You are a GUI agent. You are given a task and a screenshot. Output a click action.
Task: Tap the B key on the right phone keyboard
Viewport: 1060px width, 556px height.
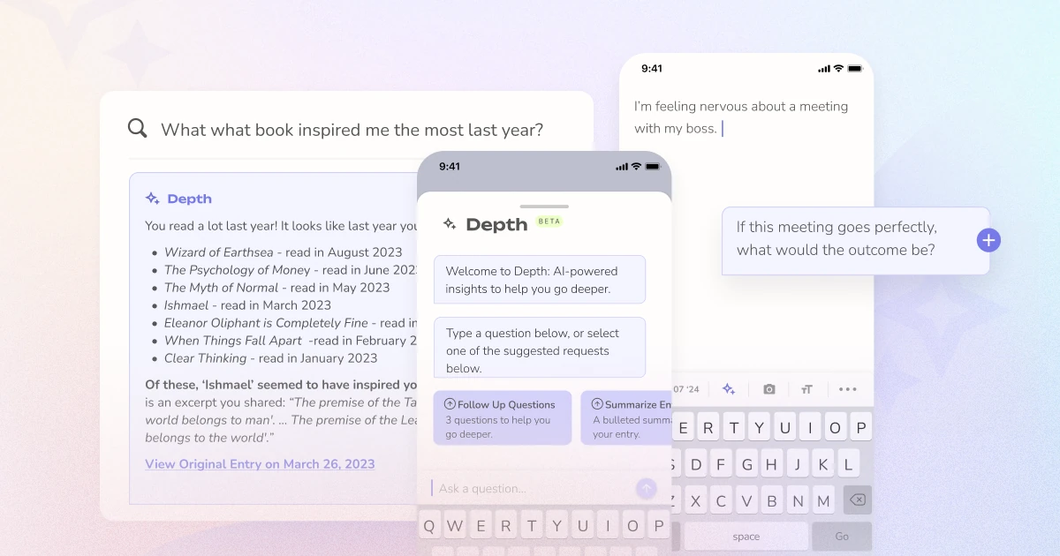click(x=772, y=500)
